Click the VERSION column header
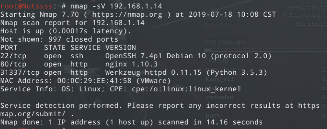Screen dimensions: 327x129 pyautogui.click(x=120, y=47)
